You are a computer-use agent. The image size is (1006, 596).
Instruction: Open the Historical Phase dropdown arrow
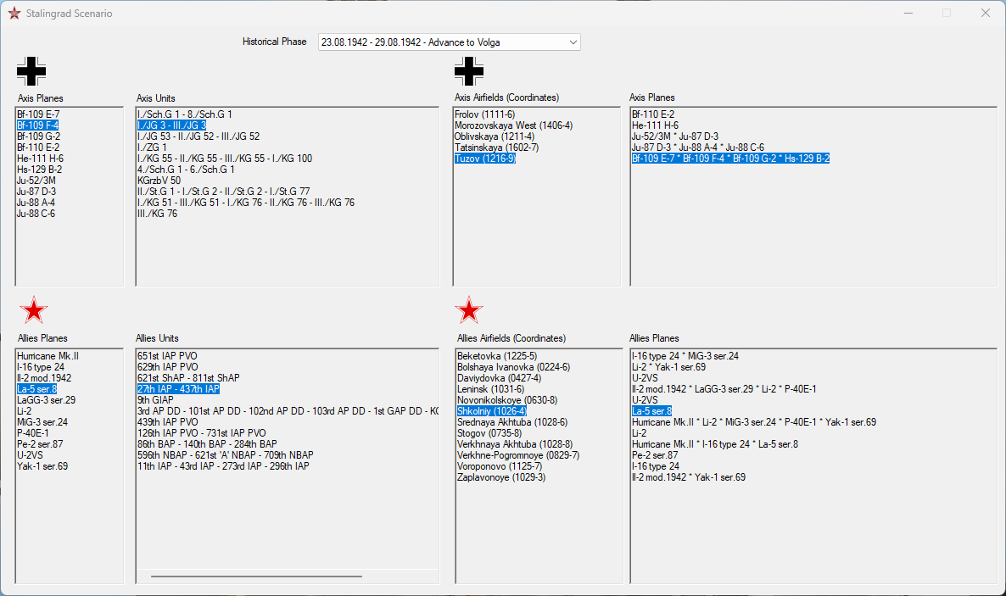pyautogui.click(x=573, y=42)
